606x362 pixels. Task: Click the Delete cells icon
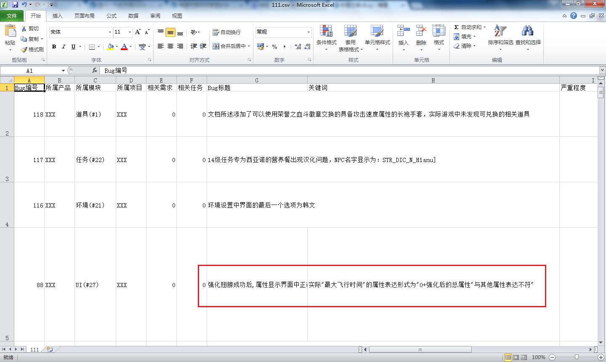(421, 32)
